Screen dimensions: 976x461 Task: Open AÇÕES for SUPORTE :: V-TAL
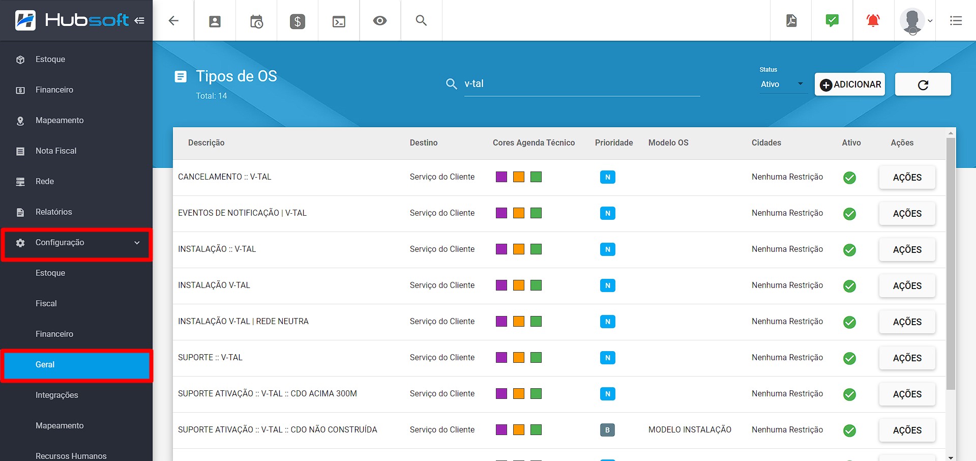click(907, 358)
